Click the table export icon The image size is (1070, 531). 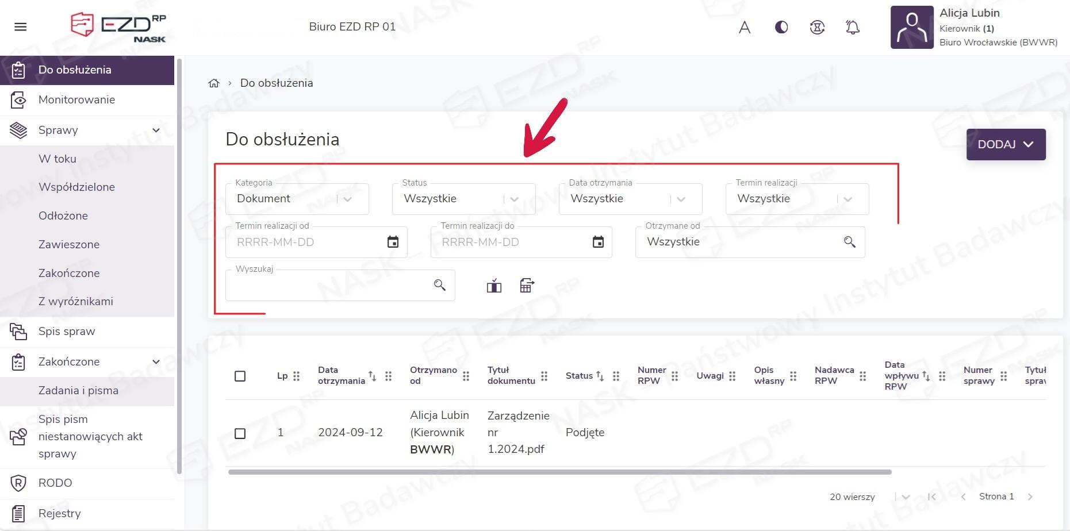527,286
